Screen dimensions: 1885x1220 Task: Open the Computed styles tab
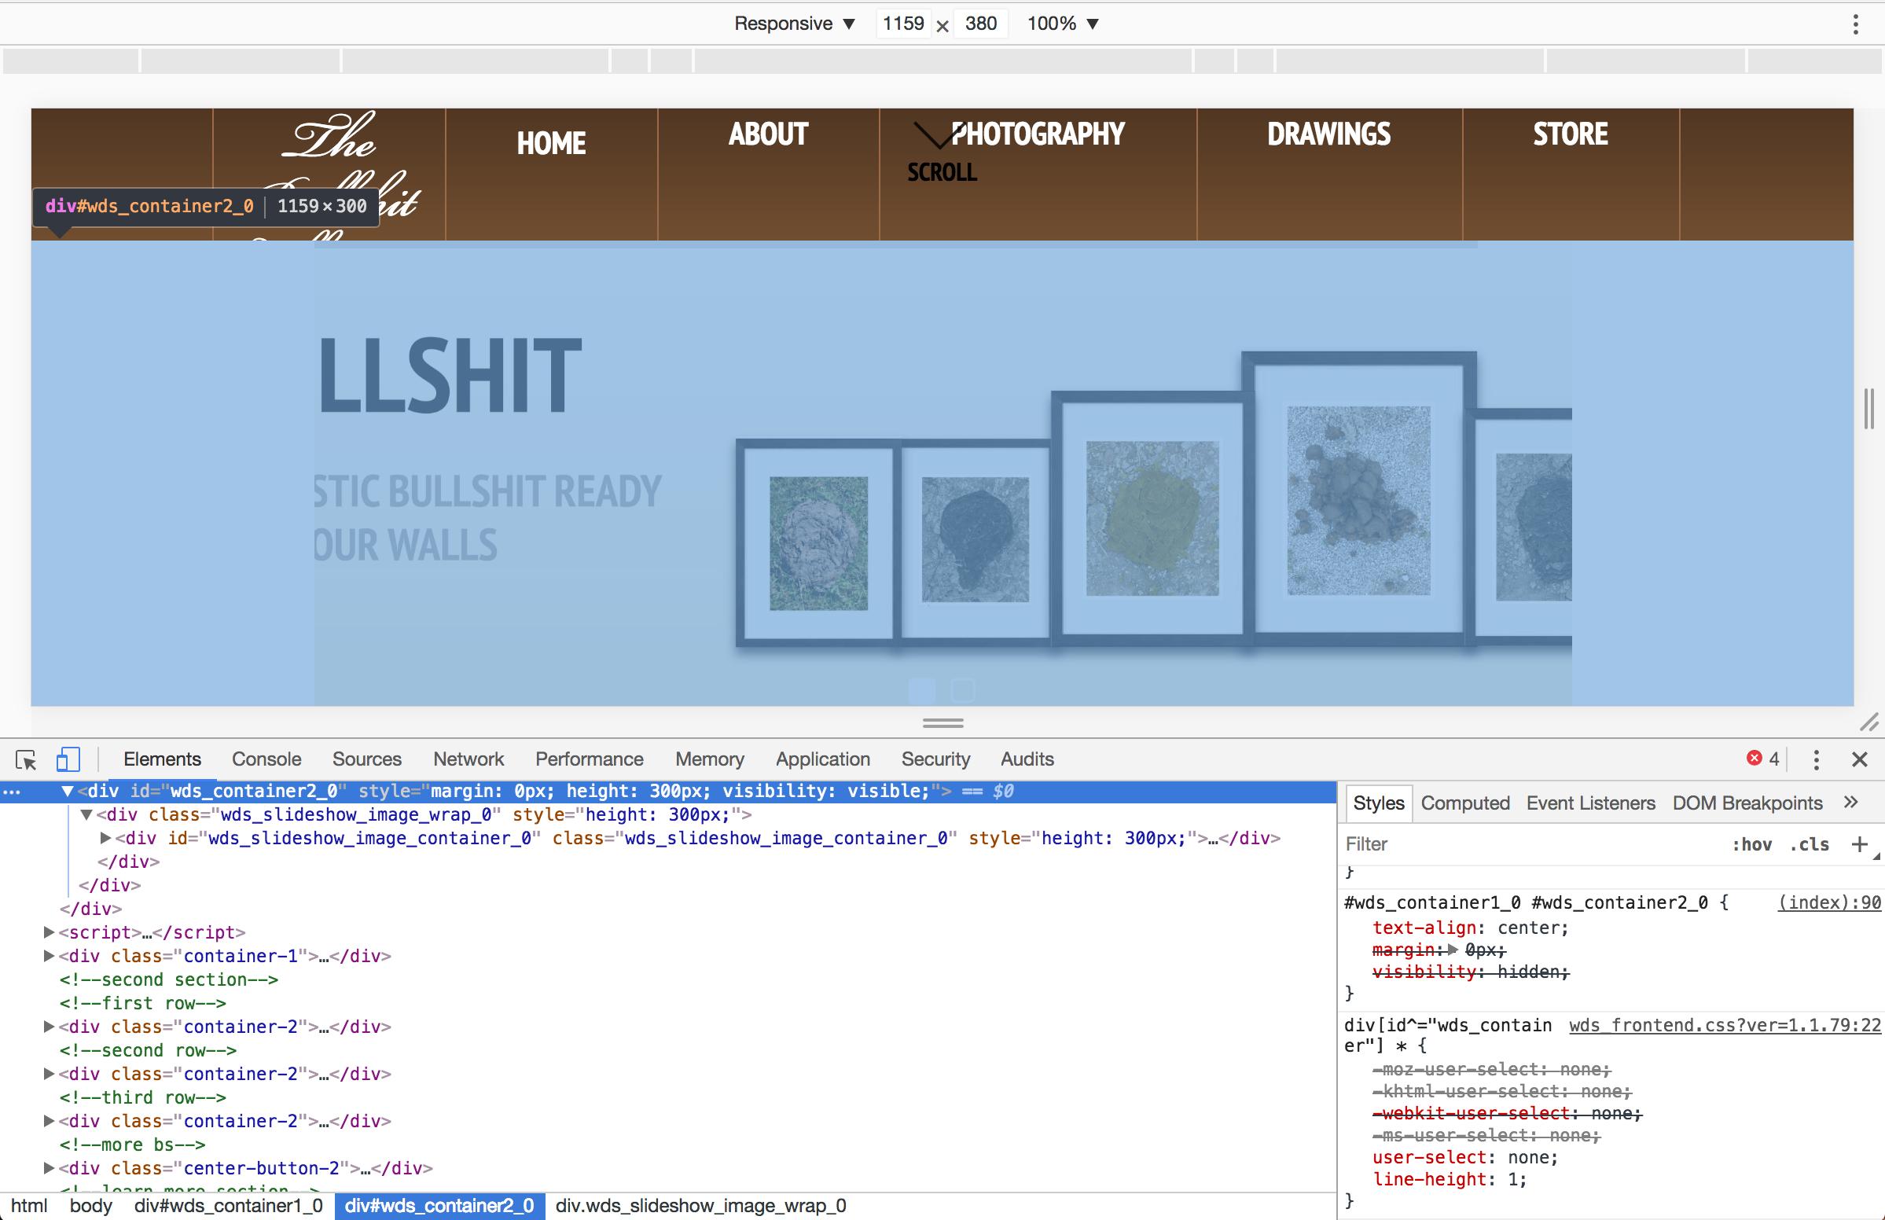point(1464,803)
